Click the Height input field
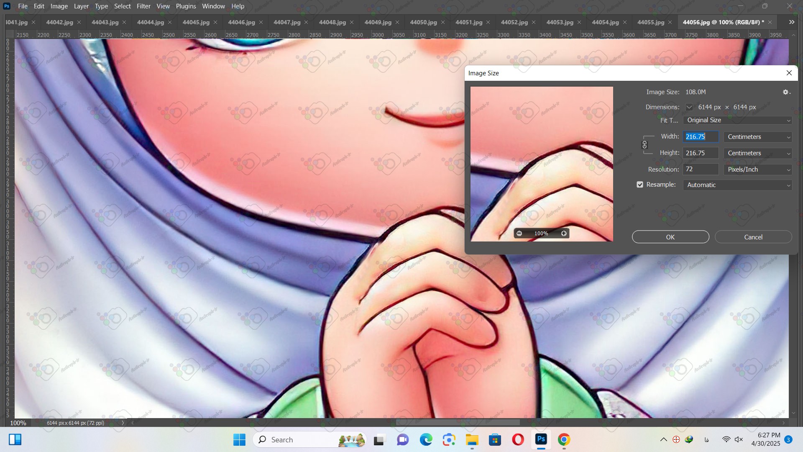Image resolution: width=803 pixels, height=452 pixels. pyautogui.click(x=701, y=153)
